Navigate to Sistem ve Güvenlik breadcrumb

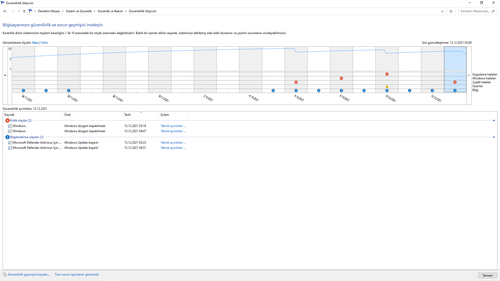tap(79, 11)
